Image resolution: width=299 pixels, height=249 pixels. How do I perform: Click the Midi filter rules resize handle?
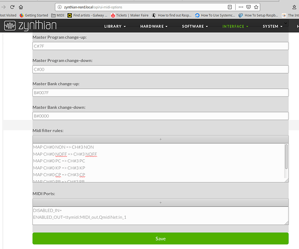[287, 181]
